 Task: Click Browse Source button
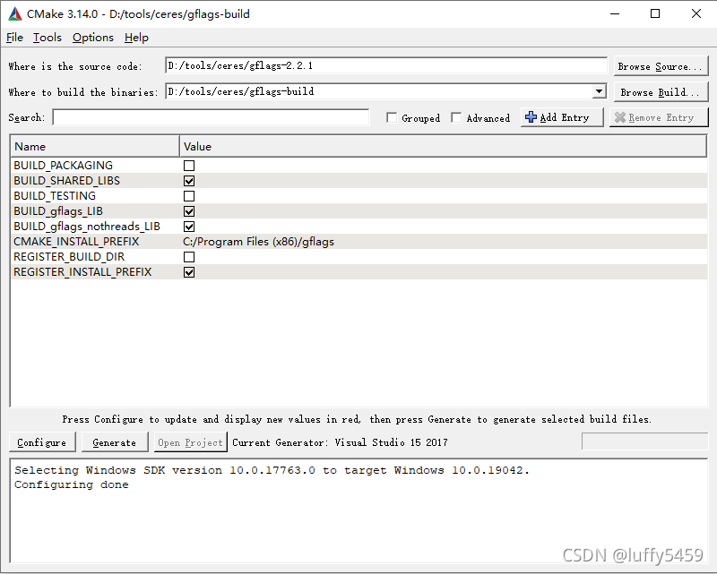pos(661,66)
